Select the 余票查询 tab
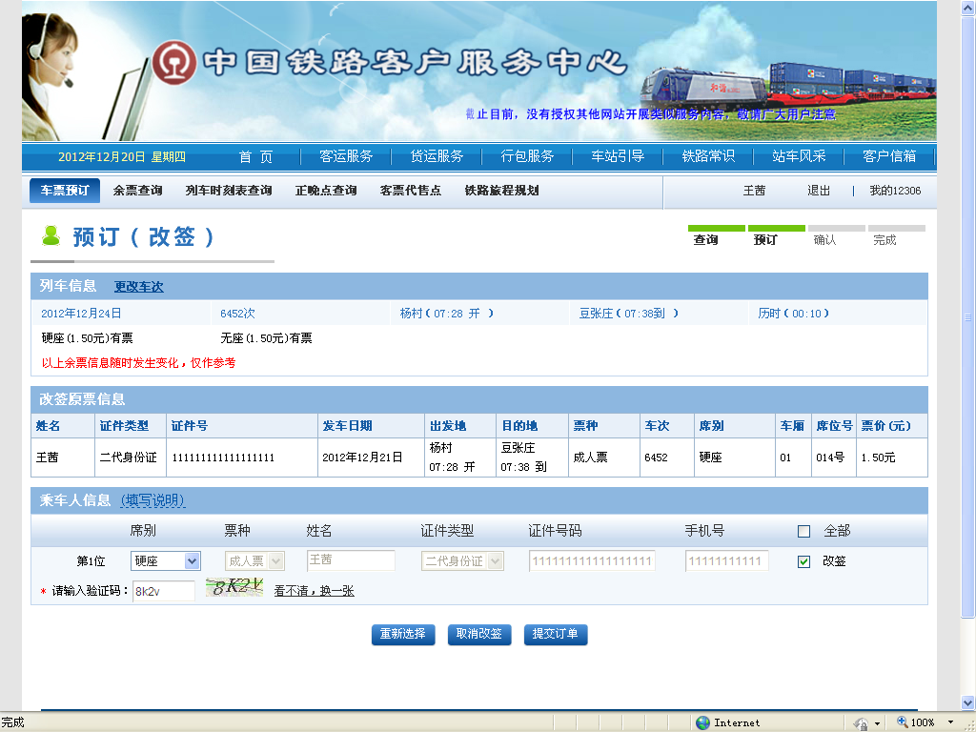Screen dimensions: 976x732 137,191
